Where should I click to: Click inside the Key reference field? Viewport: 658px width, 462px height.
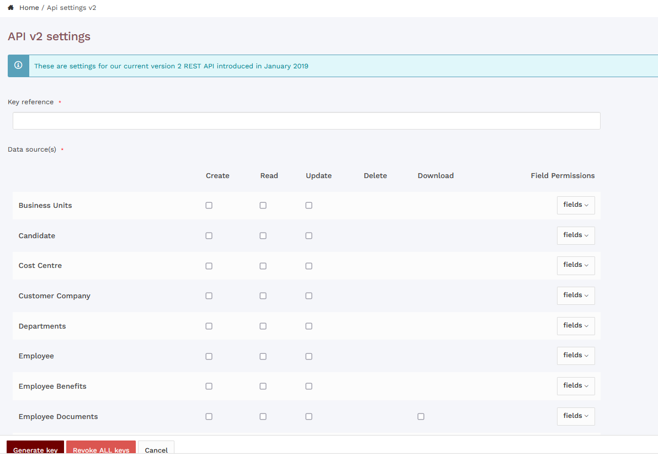[306, 121]
